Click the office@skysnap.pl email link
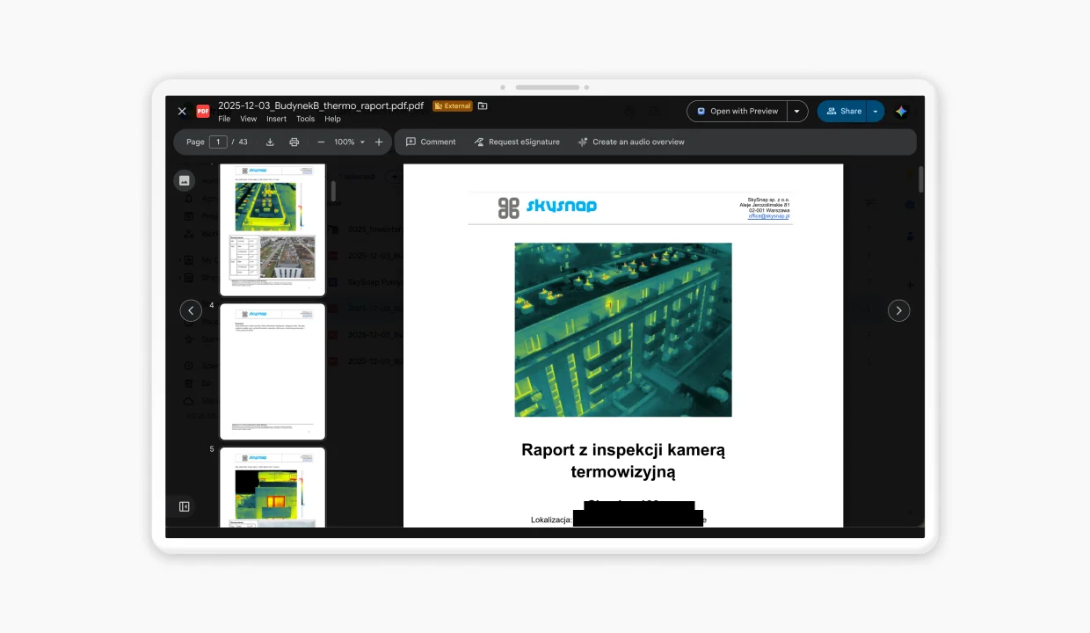Image resolution: width=1090 pixels, height=633 pixels. (769, 216)
